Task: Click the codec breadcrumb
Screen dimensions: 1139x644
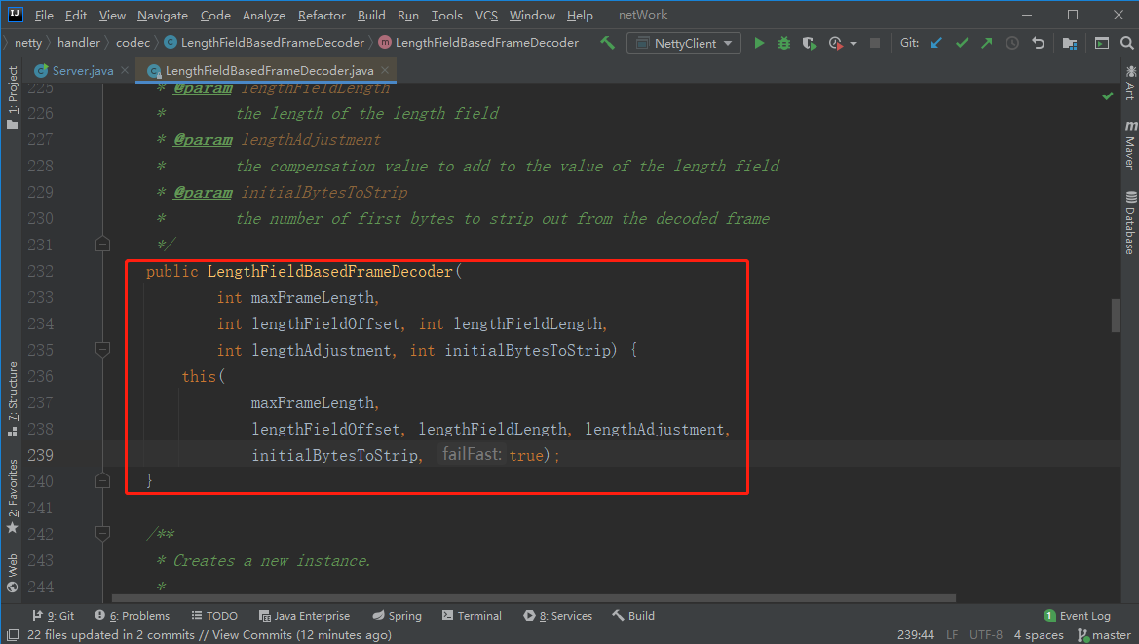Action: 133,43
